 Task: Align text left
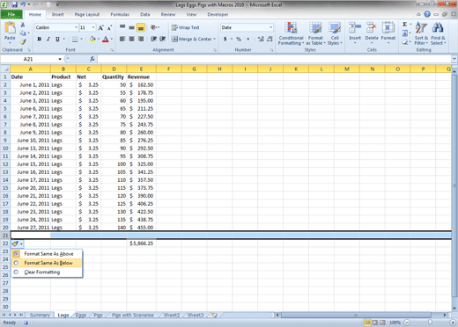pyautogui.click(x=122, y=39)
